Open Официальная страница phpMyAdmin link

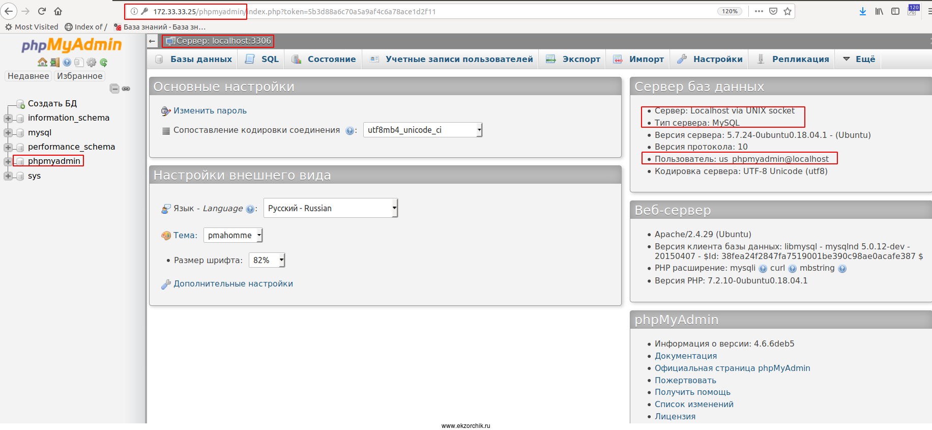pos(732,368)
